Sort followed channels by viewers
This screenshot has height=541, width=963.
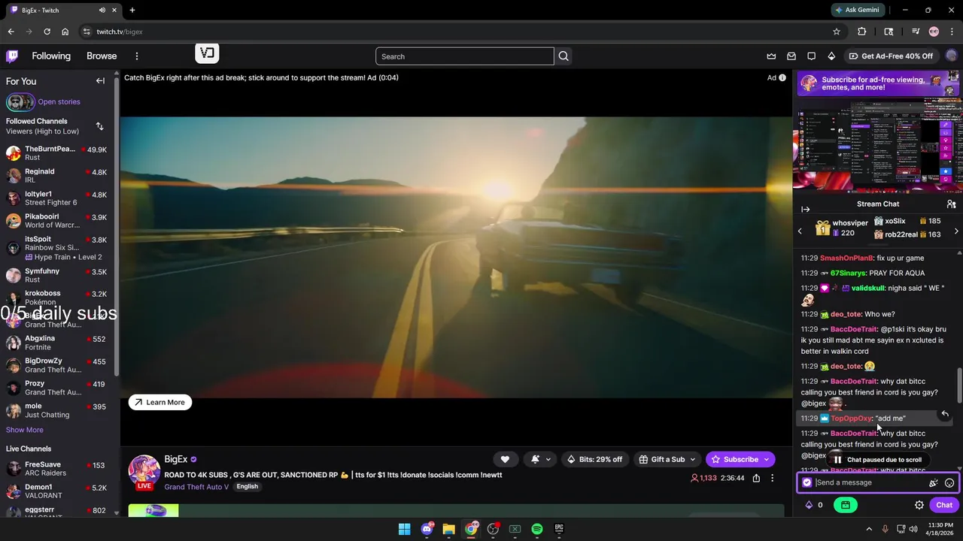[x=99, y=126]
